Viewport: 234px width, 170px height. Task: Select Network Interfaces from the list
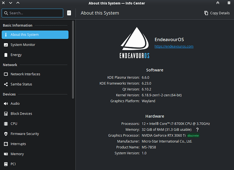pyautogui.click(x=35, y=74)
